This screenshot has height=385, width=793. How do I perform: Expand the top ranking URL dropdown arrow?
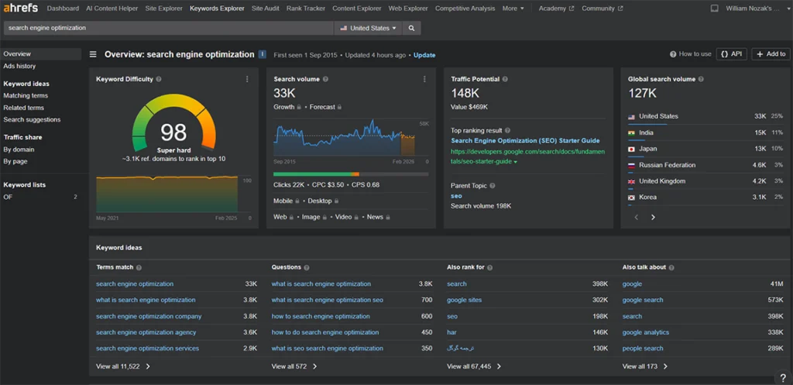pyautogui.click(x=515, y=162)
